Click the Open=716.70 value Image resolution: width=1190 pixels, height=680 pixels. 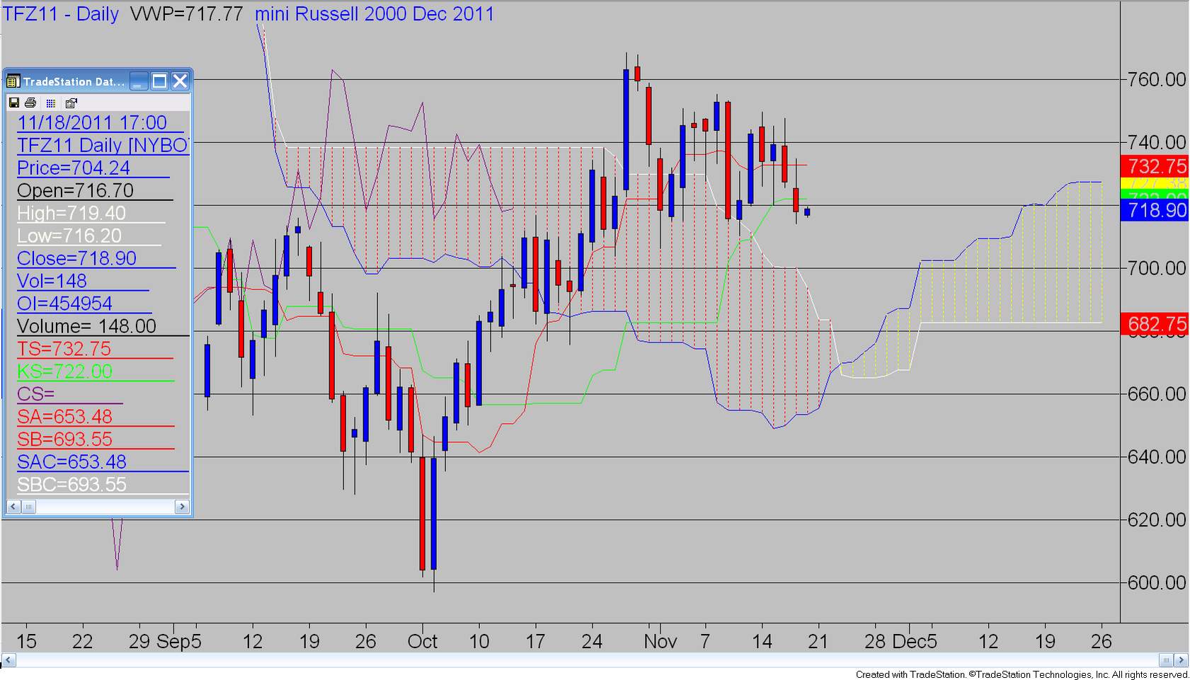pos(94,190)
